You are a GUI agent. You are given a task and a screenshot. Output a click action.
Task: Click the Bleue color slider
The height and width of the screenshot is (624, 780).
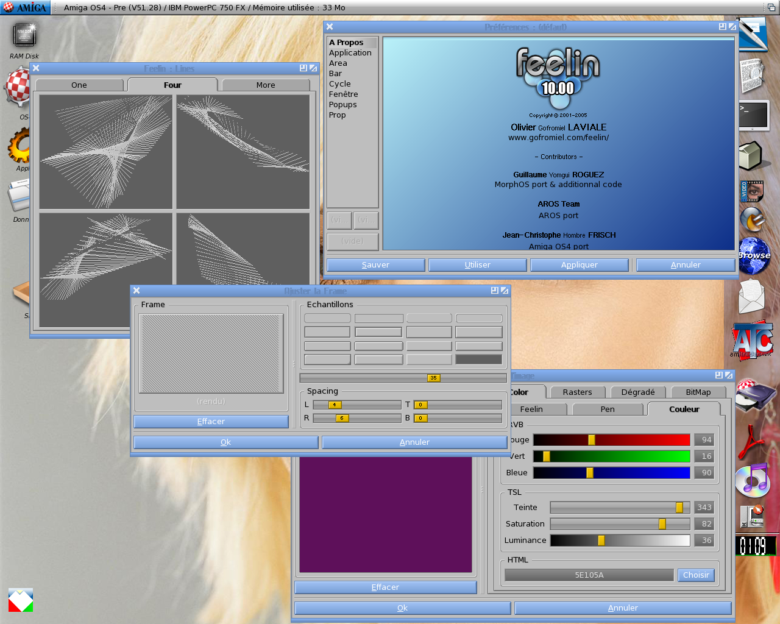pos(612,473)
